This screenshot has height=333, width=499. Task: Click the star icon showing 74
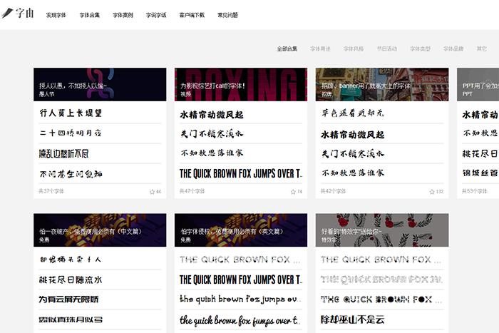point(293,192)
